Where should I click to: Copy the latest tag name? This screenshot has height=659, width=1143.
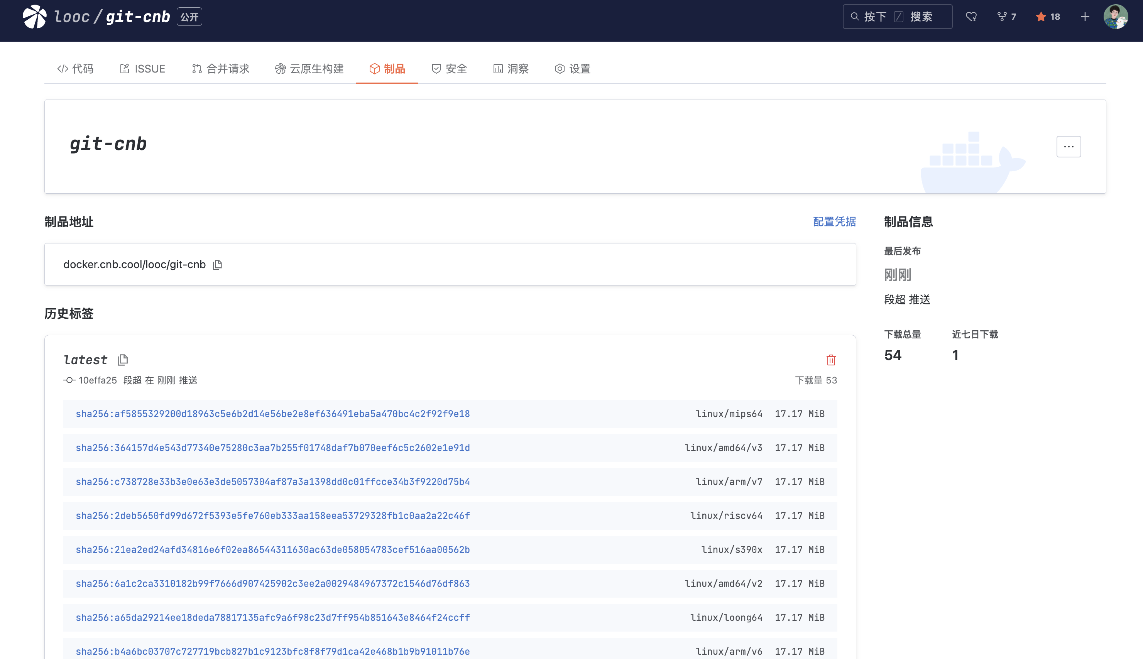click(x=122, y=359)
